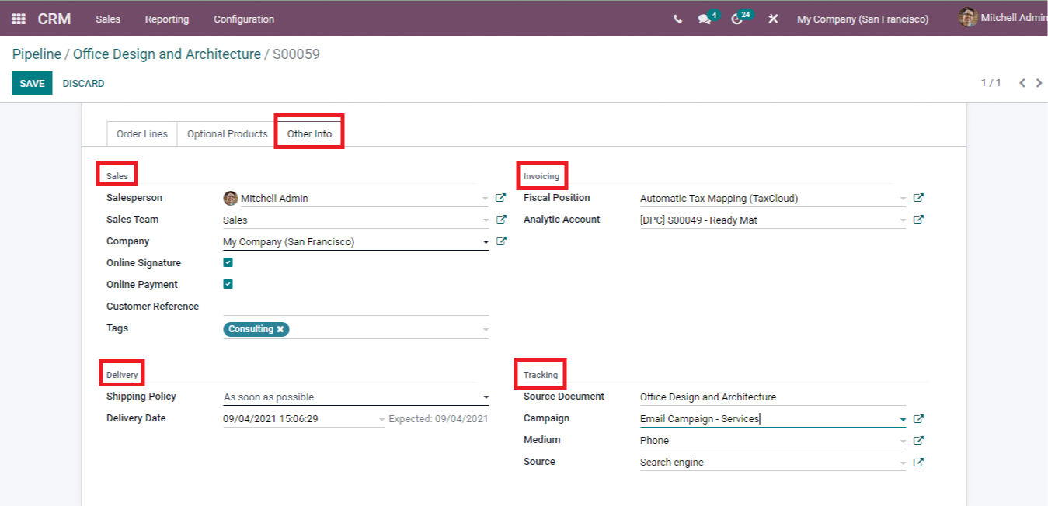Viewport: 1048px width, 506px height.
Task: Expand the Salesperson dropdown
Action: pyautogui.click(x=486, y=199)
